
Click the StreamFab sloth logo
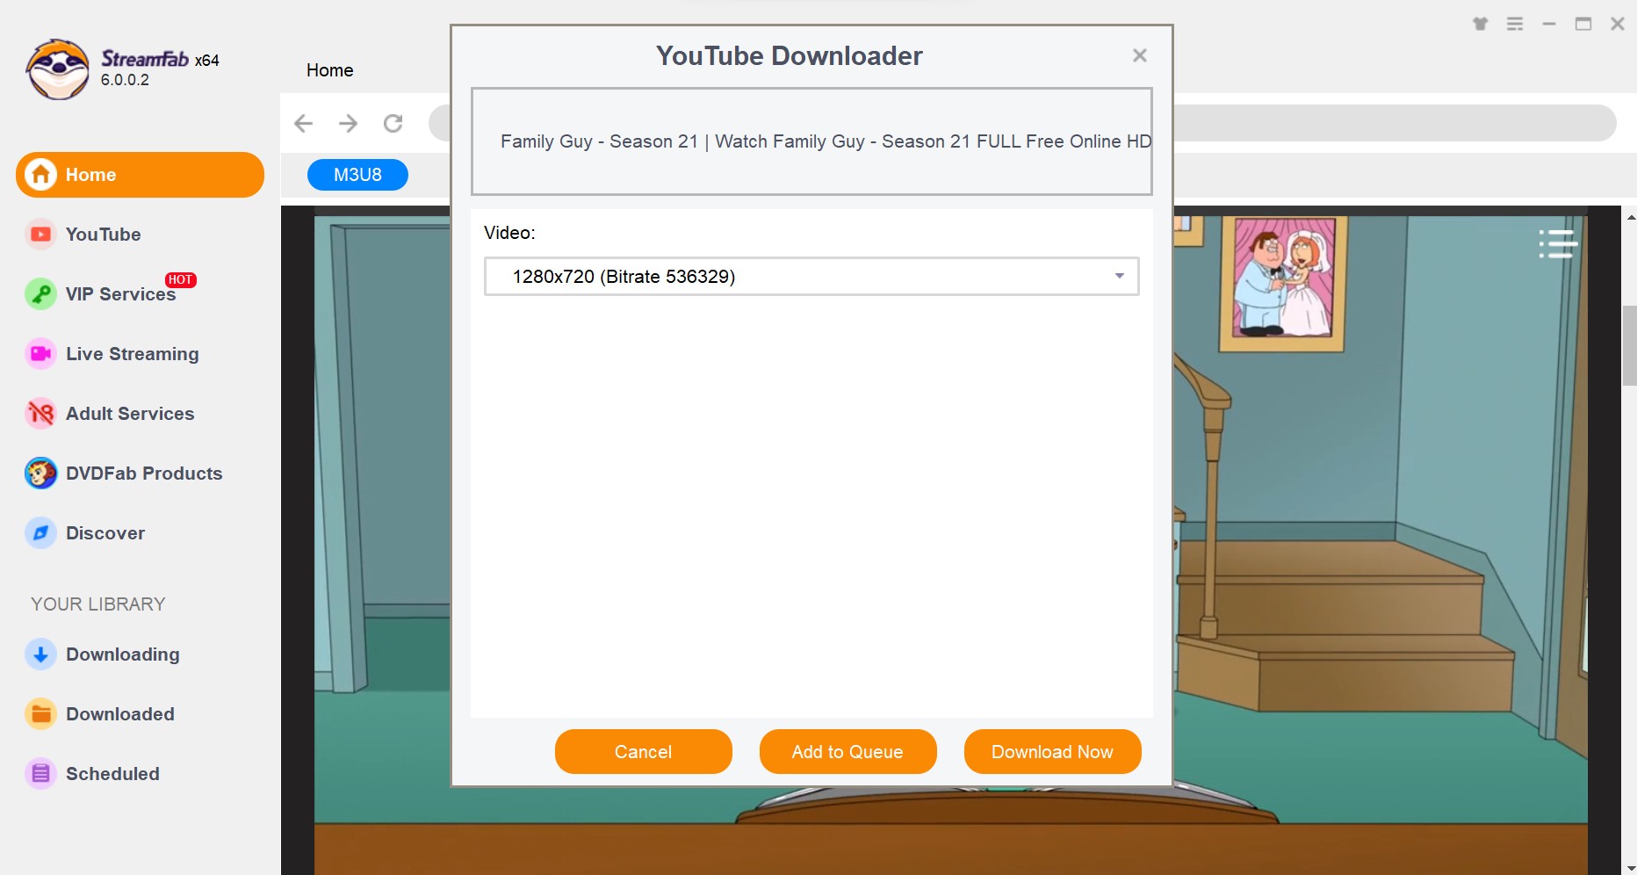pos(57,69)
